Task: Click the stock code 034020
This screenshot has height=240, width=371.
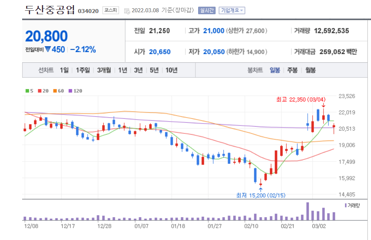Action: [88, 11]
